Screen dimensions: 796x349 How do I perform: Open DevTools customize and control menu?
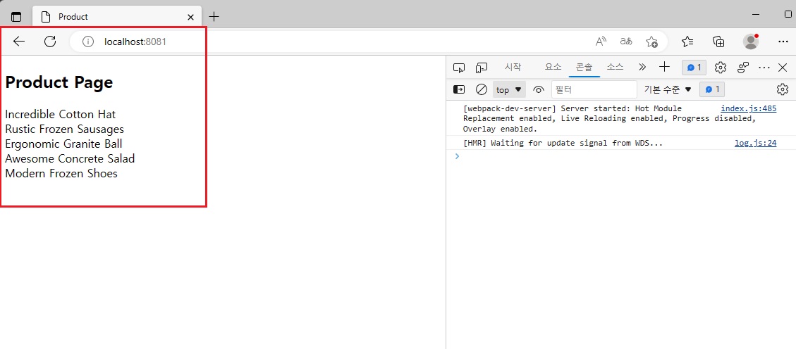764,68
